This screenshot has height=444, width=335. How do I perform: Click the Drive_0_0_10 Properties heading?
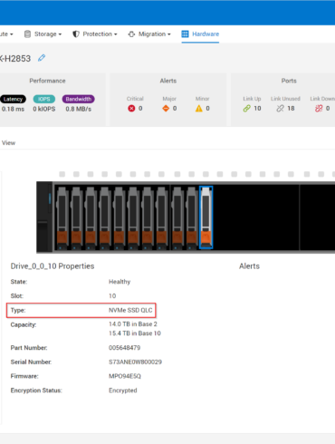(x=53, y=266)
